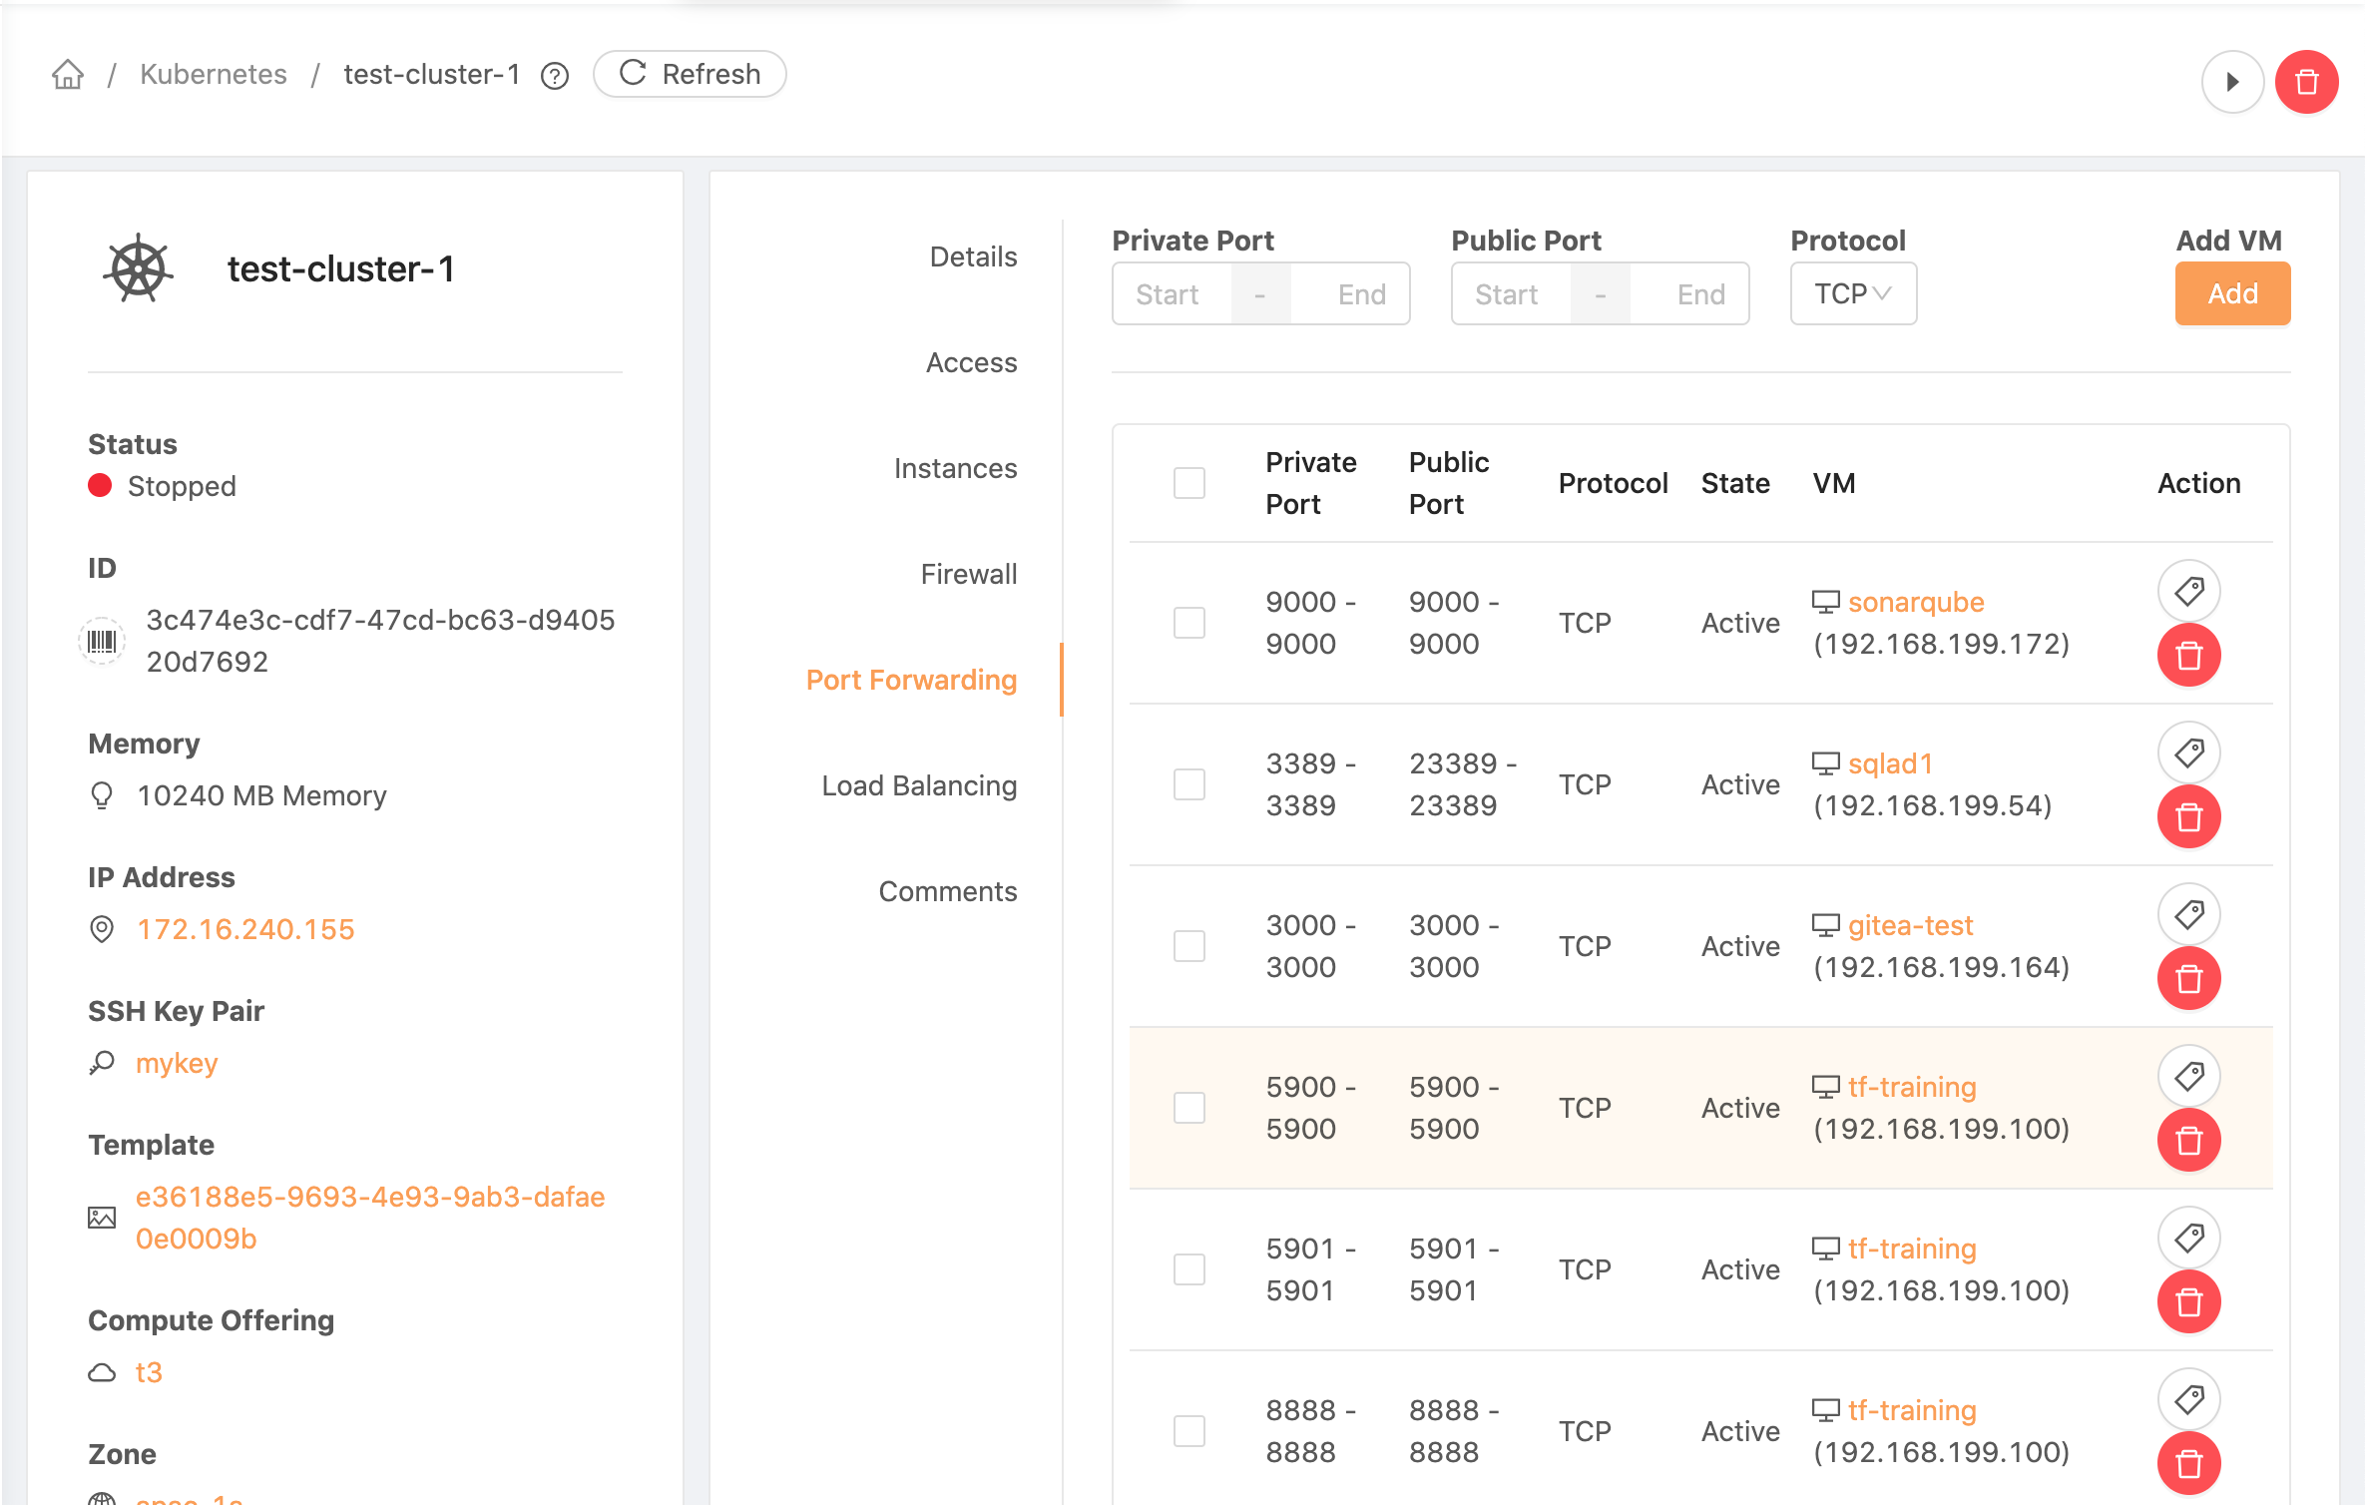Start the cluster with play icon
Screen dimensions: 2365x1505
pos(2232,82)
